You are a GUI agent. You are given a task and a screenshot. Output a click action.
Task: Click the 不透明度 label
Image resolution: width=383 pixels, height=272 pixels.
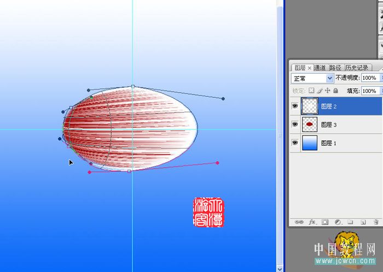pos(347,78)
